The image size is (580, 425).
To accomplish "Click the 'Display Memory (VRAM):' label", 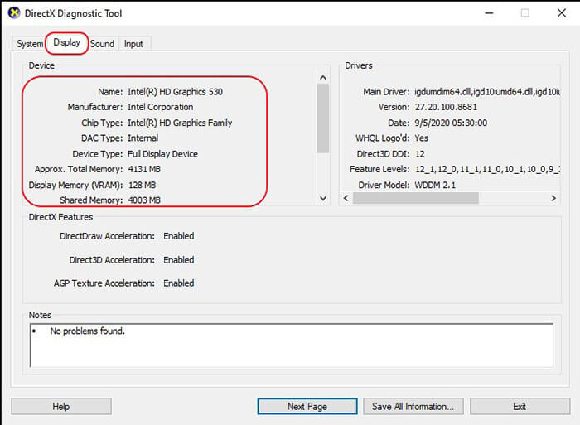I will pyautogui.click(x=75, y=185).
